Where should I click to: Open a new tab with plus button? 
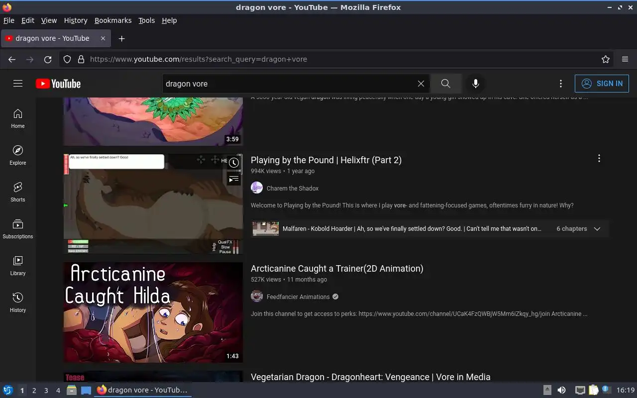[121, 38]
